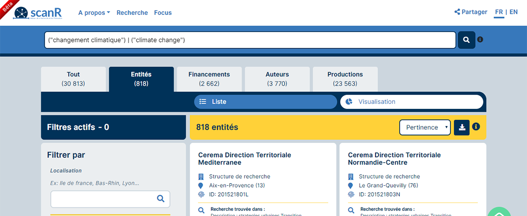527x216 pixels.
Task: Open Cerema Direction Territoriale Normandie-Centre entity
Action: click(394, 159)
